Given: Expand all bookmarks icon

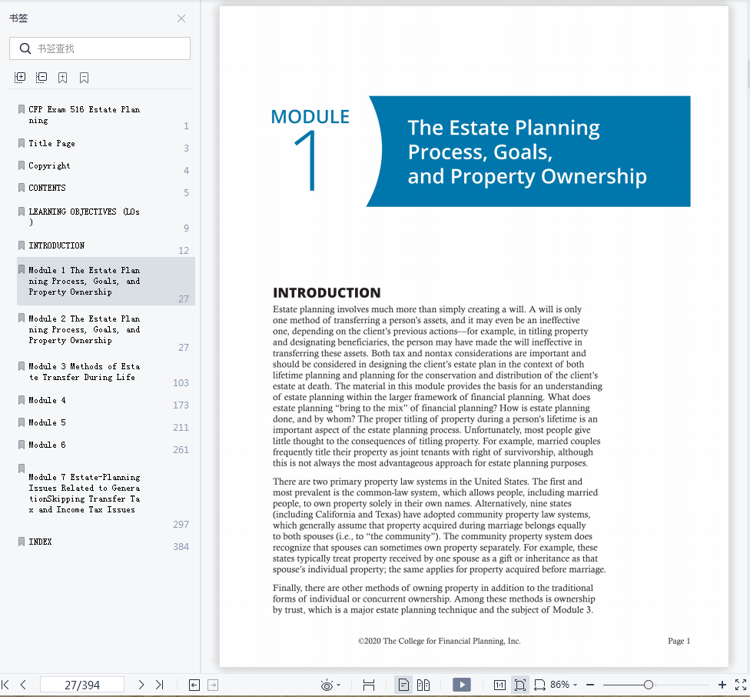Looking at the screenshot, I should pyautogui.click(x=20, y=78).
